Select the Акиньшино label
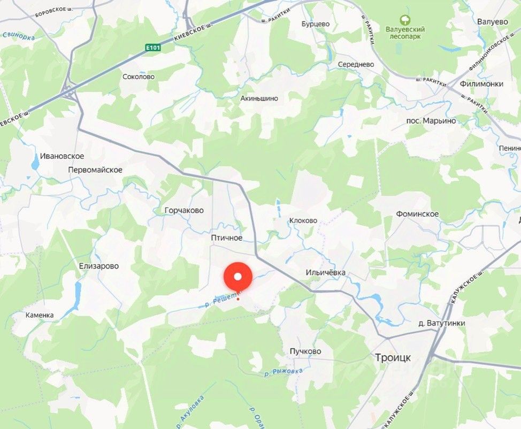521x429 pixels. click(259, 98)
